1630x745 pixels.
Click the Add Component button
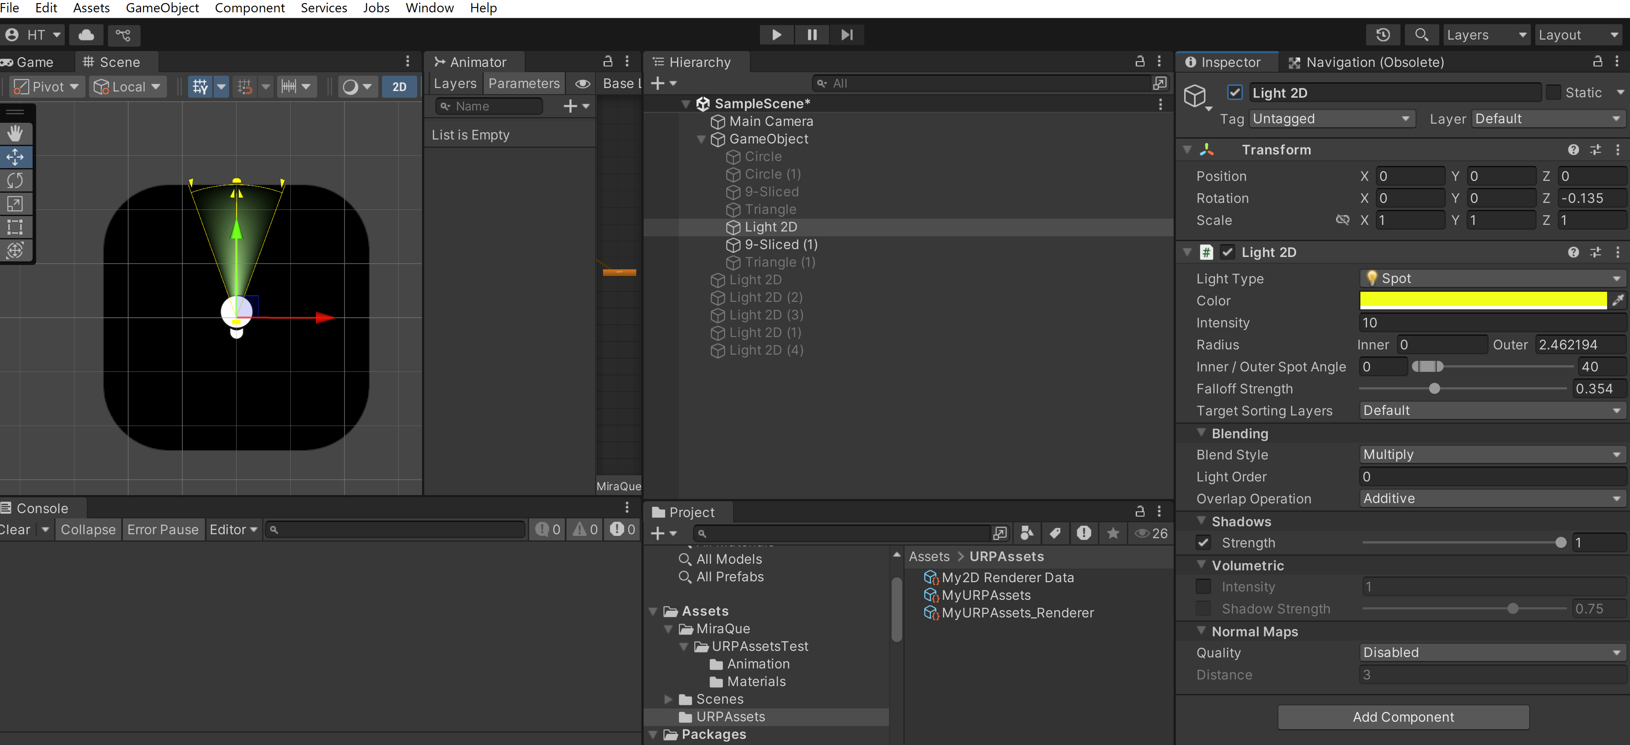tap(1403, 716)
